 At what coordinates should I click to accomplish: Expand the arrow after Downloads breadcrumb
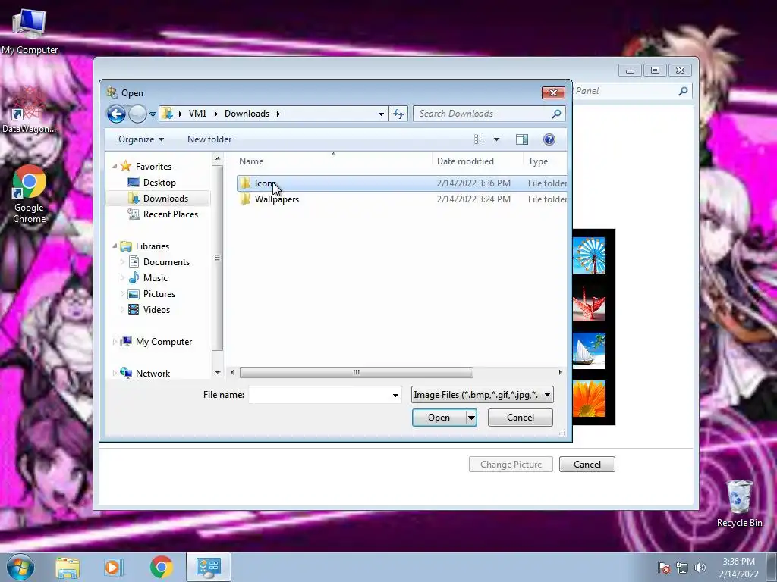point(278,114)
